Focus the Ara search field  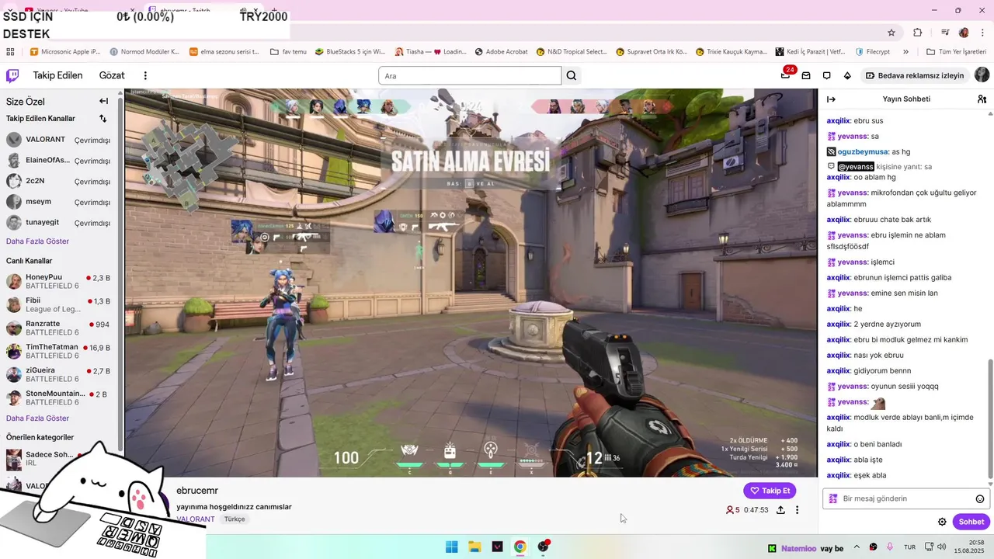pos(469,75)
